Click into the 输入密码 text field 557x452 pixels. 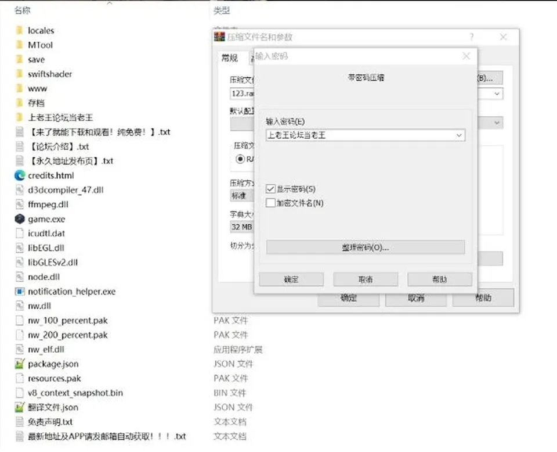(x=360, y=135)
